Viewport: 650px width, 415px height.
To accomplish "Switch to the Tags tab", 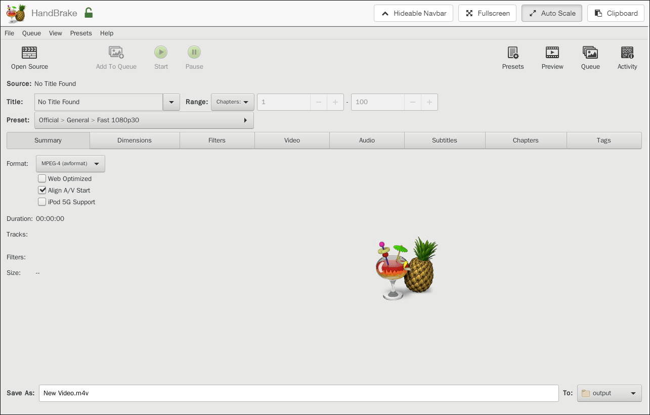I will click(x=604, y=141).
